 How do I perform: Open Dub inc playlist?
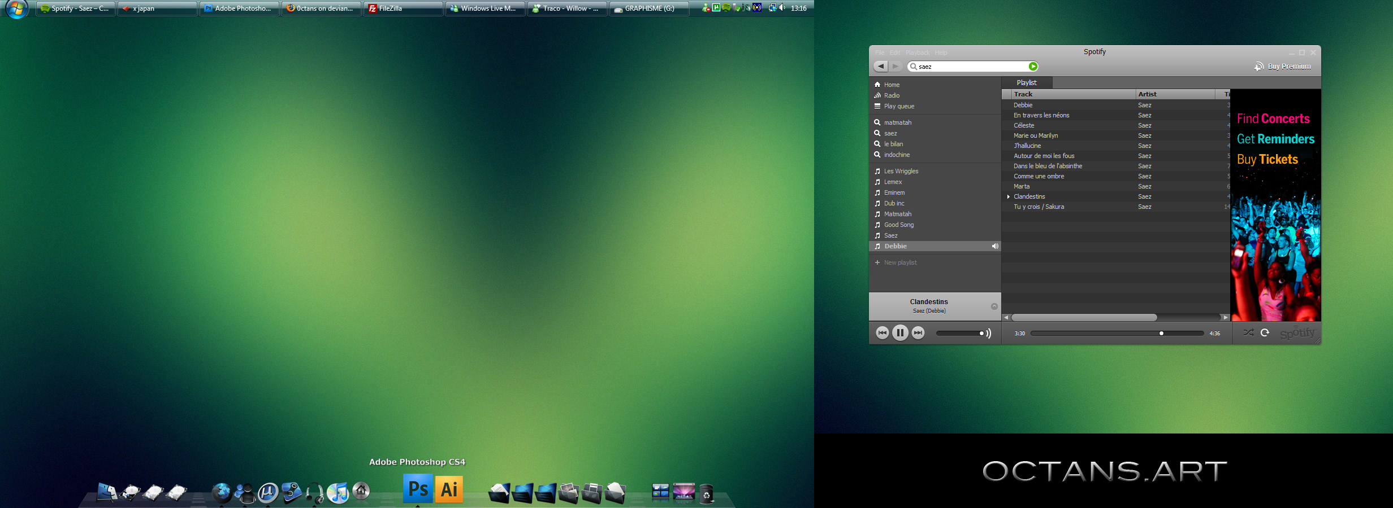[894, 203]
